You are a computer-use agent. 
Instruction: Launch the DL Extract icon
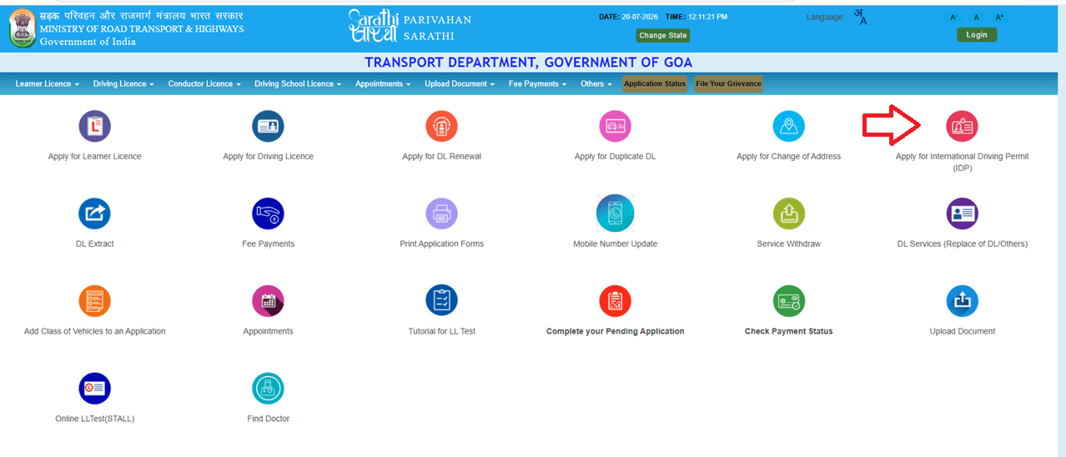click(94, 214)
